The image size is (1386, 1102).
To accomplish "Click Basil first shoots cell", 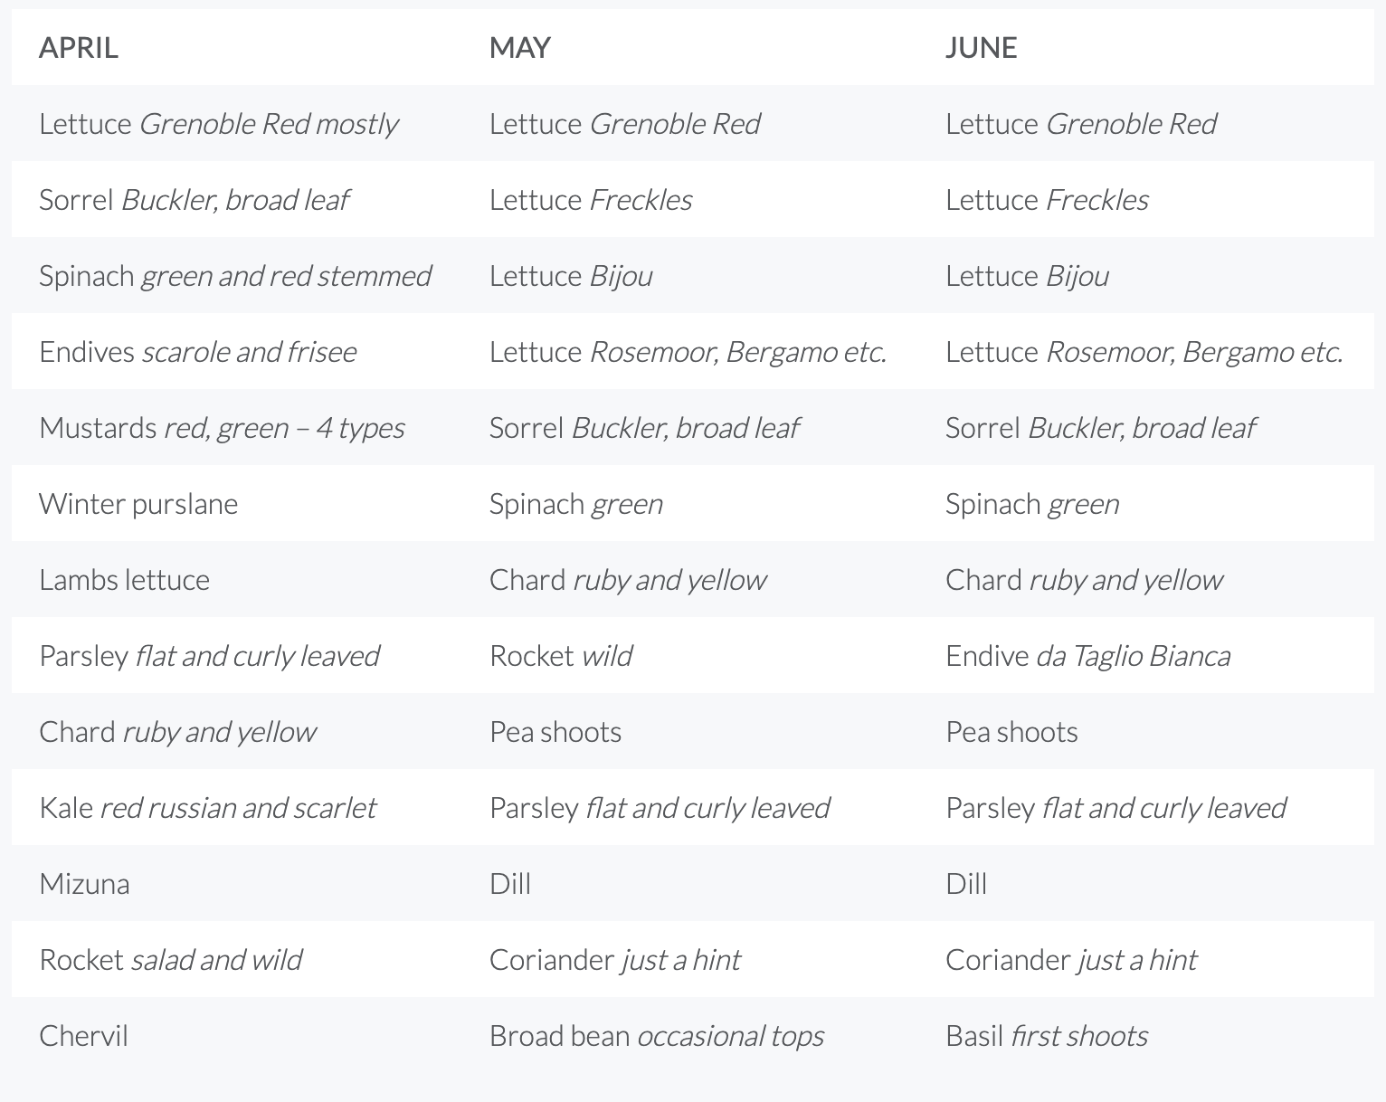I will coord(1046,1036).
